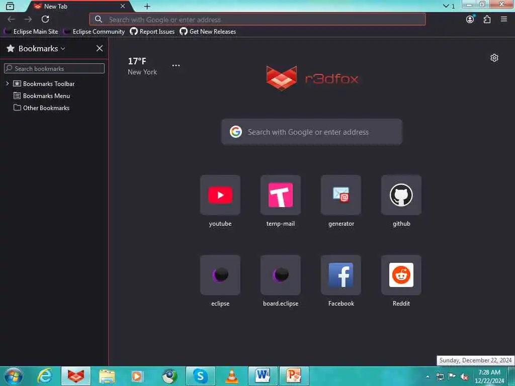Click the tab overview icon at top-left
Image resolution: width=515 pixels, height=386 pixels.
click(10, 6)
